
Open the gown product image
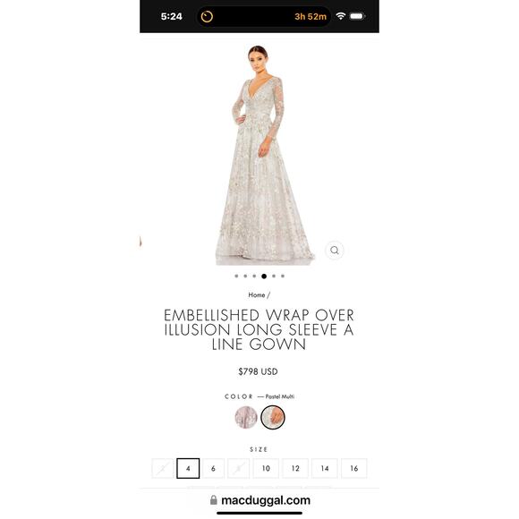[x=261, y=155]
